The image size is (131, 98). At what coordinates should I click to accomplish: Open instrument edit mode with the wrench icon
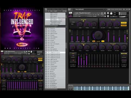pos(70,13)
